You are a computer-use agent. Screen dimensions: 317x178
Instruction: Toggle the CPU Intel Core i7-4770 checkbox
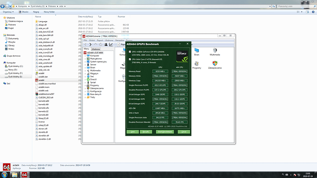[130, 59]
